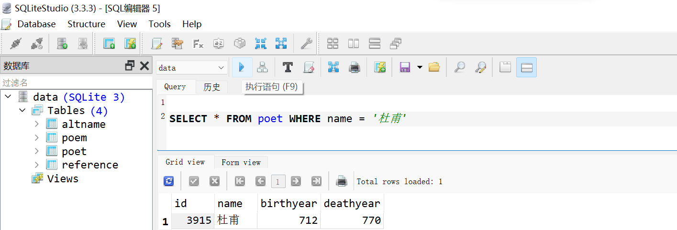Image resolution: width=677 pixels, height=230 pixels.
Task: Export query results from the editor toolbar
Action: pos(333,67)
